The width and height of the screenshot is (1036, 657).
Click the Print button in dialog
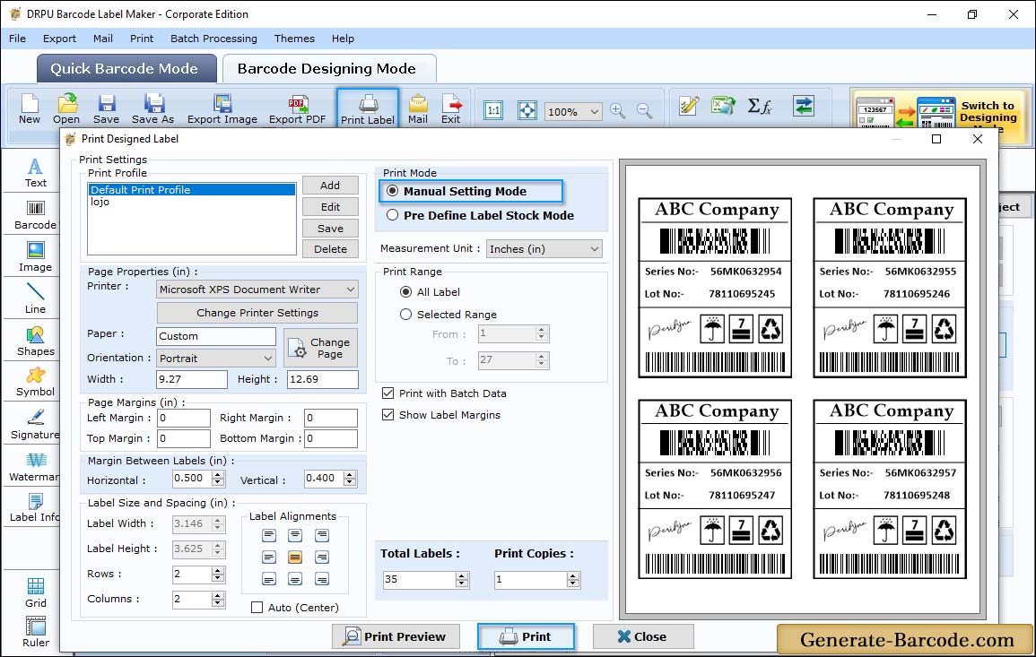pos(526,636)
